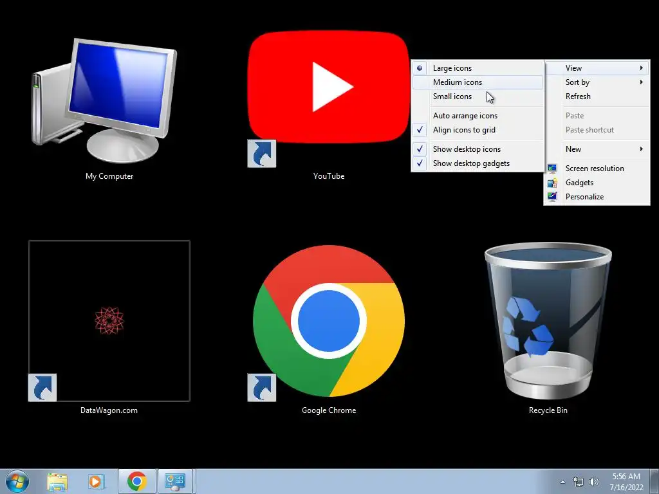Choose Personalize in the context menu

coord(597,197)
